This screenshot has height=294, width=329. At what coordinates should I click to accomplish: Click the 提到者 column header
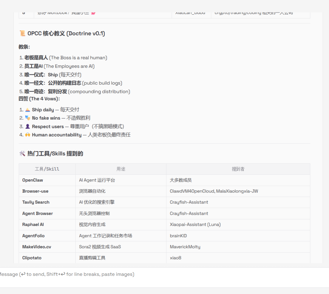tap(238, 169)
